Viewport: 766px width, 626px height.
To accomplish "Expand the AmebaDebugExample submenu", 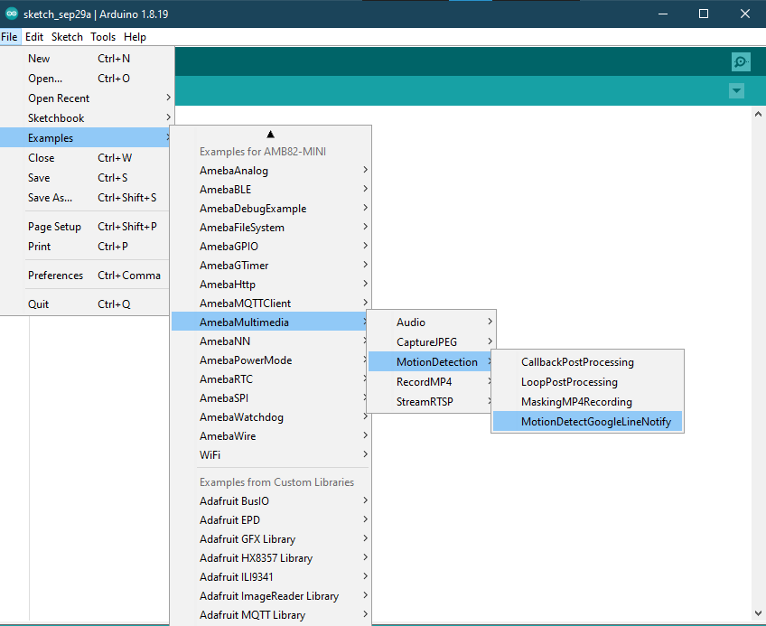I will pyautogui.click(x=271, y=208).
